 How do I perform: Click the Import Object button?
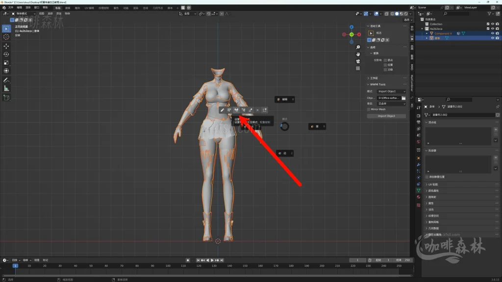click(386, 116)
